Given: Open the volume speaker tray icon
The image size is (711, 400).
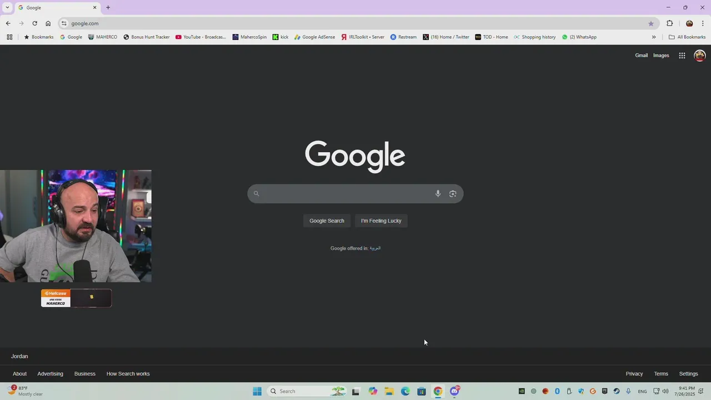Looking at the screenshot, I should (x=665, y=391).
